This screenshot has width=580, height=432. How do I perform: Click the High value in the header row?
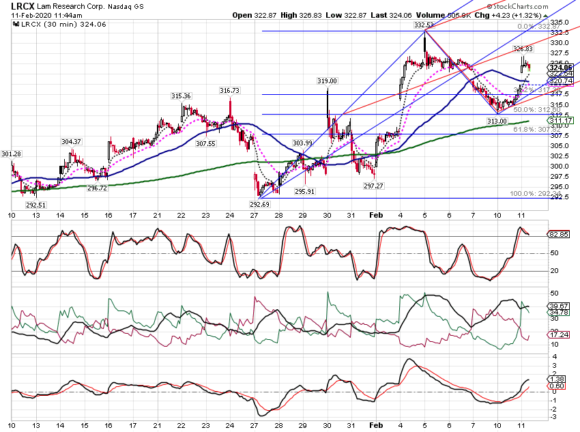(x=301, y=15)
